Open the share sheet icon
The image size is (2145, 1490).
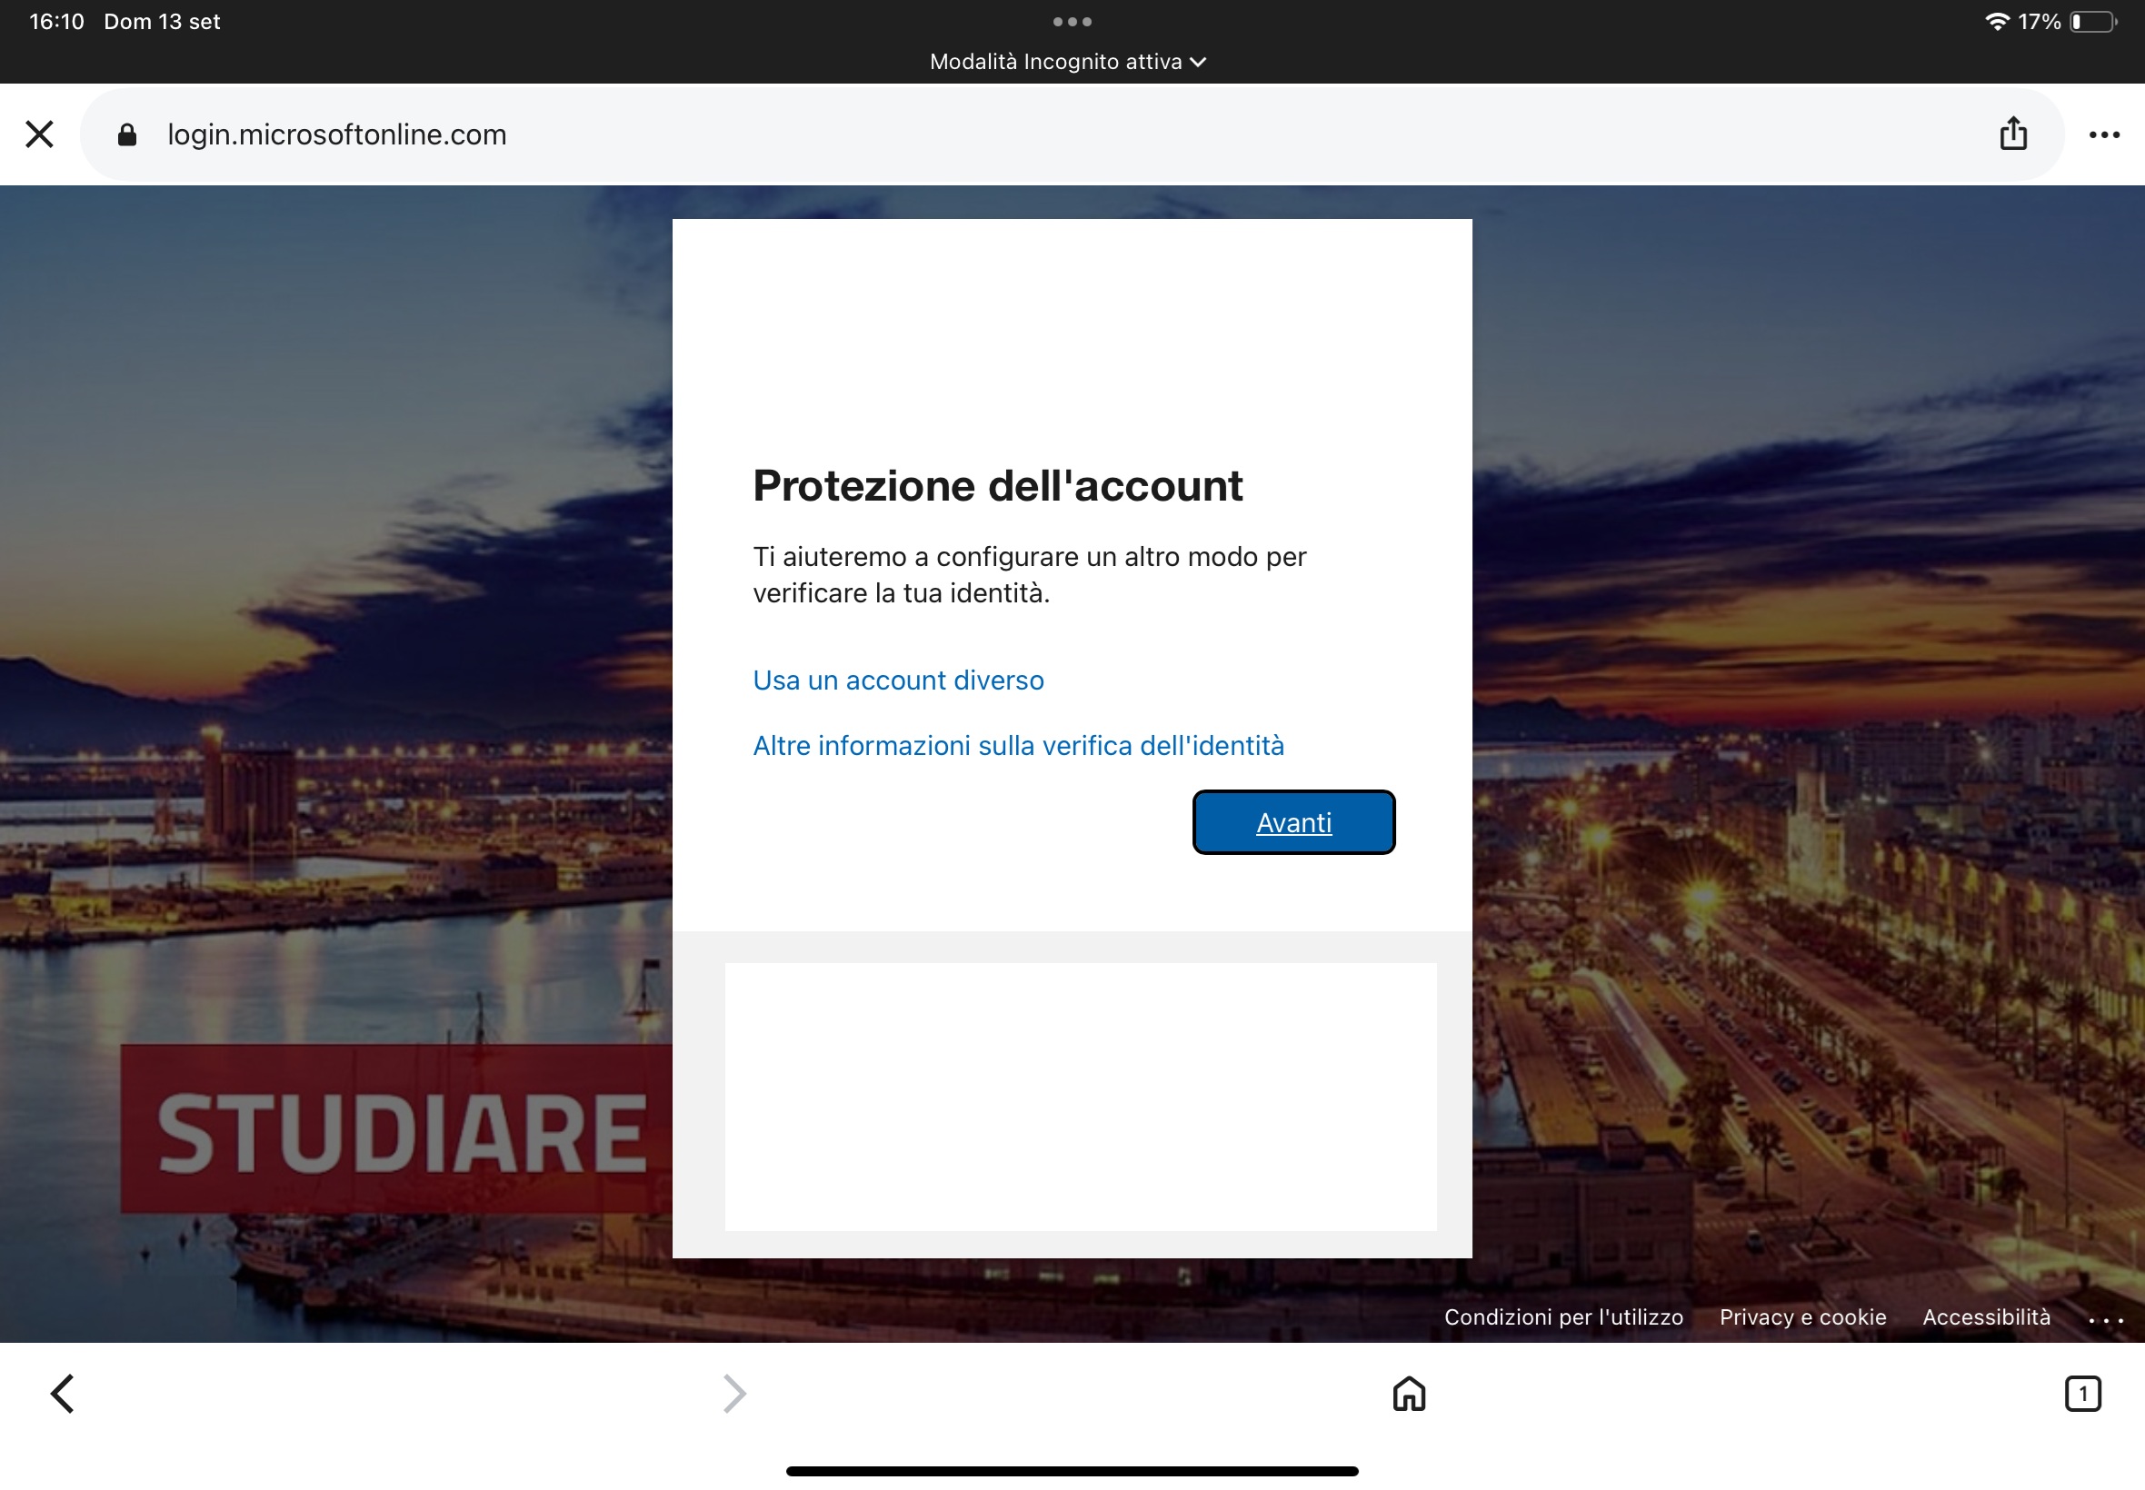[2013, 134]
